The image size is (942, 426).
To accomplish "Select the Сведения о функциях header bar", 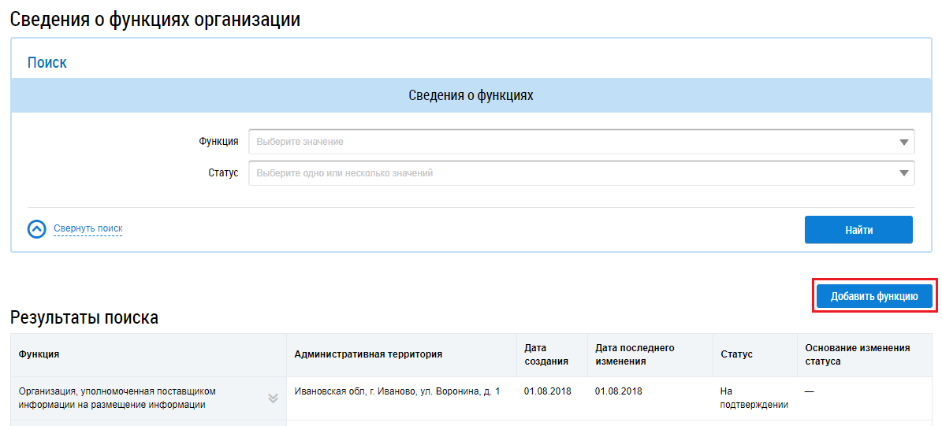I will (x=471, y=96).
